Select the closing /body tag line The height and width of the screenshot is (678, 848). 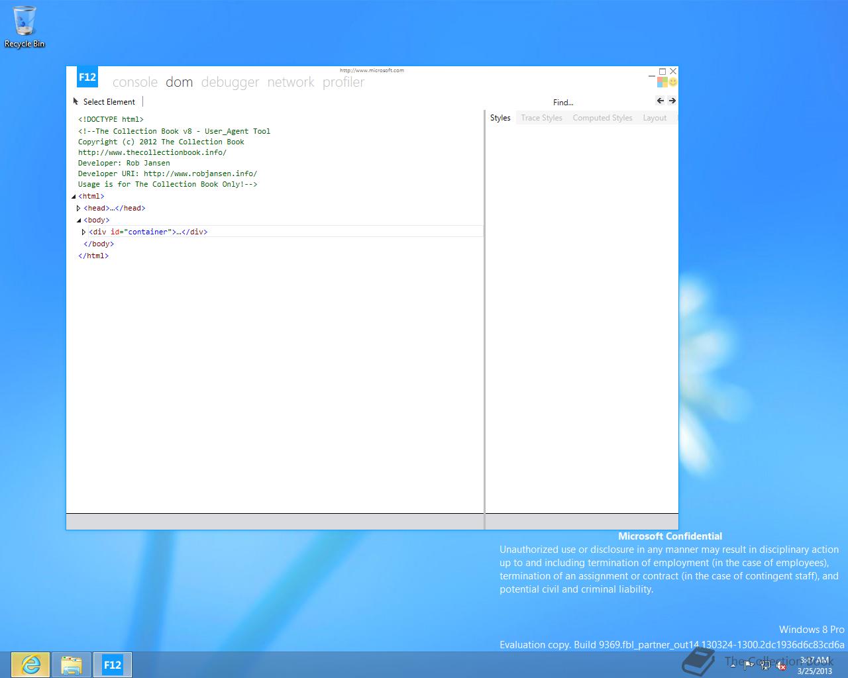coord(99,244)
